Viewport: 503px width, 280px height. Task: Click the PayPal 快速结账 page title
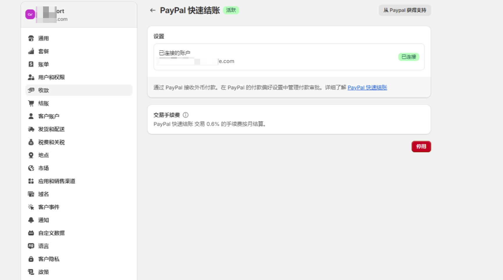(x=190, y=10)
